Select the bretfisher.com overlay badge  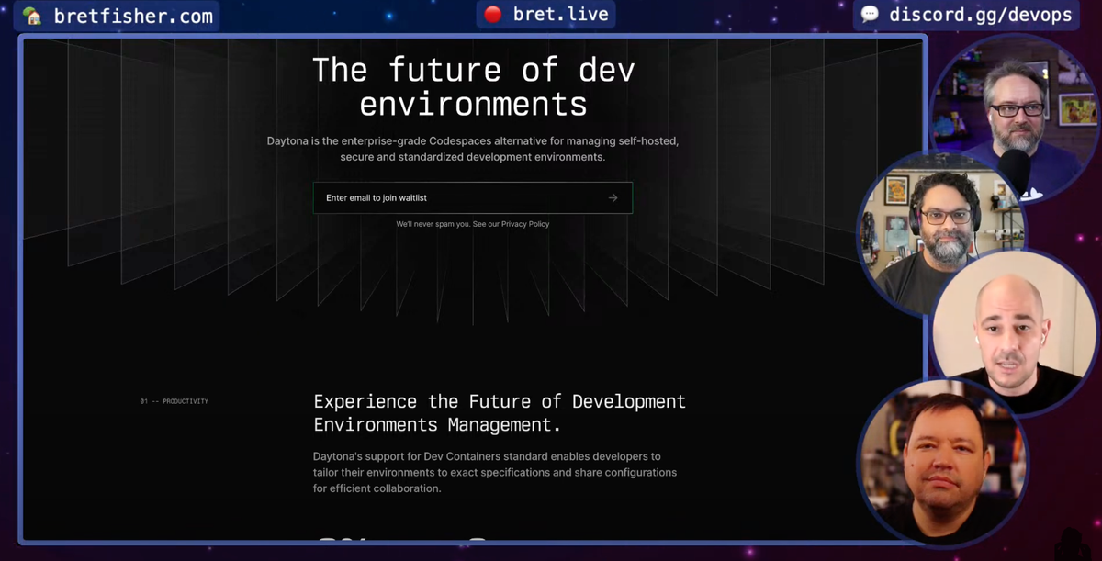point(116,15)
